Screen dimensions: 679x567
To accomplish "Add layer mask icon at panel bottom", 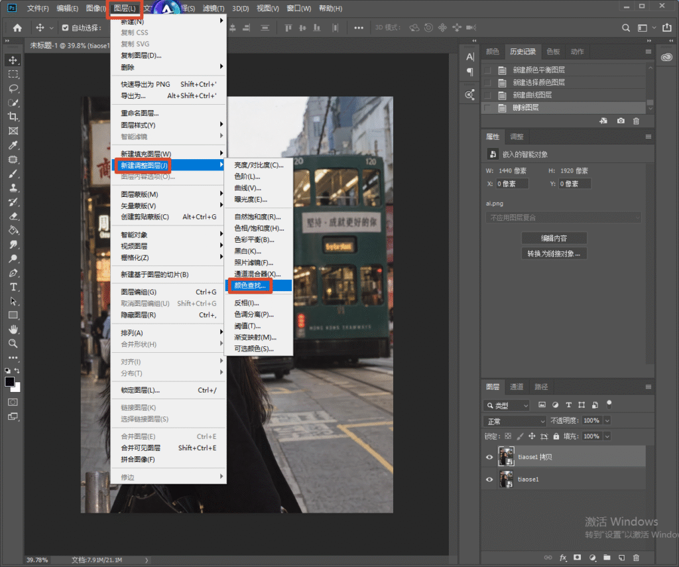I will click(x=578, y=558).
